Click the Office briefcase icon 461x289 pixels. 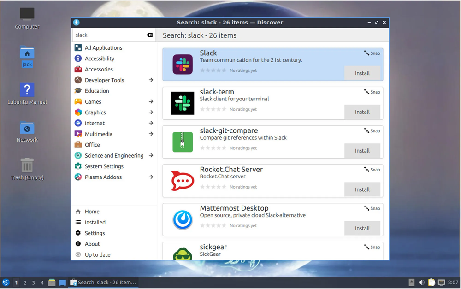click(78, 145)
